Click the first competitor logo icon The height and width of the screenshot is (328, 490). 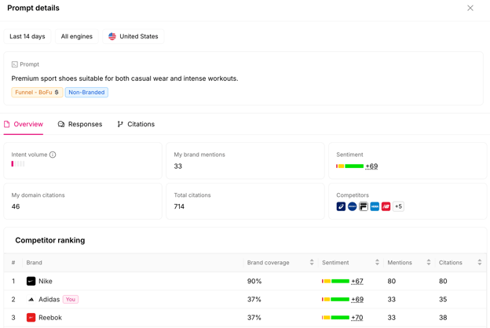[341, 206]
